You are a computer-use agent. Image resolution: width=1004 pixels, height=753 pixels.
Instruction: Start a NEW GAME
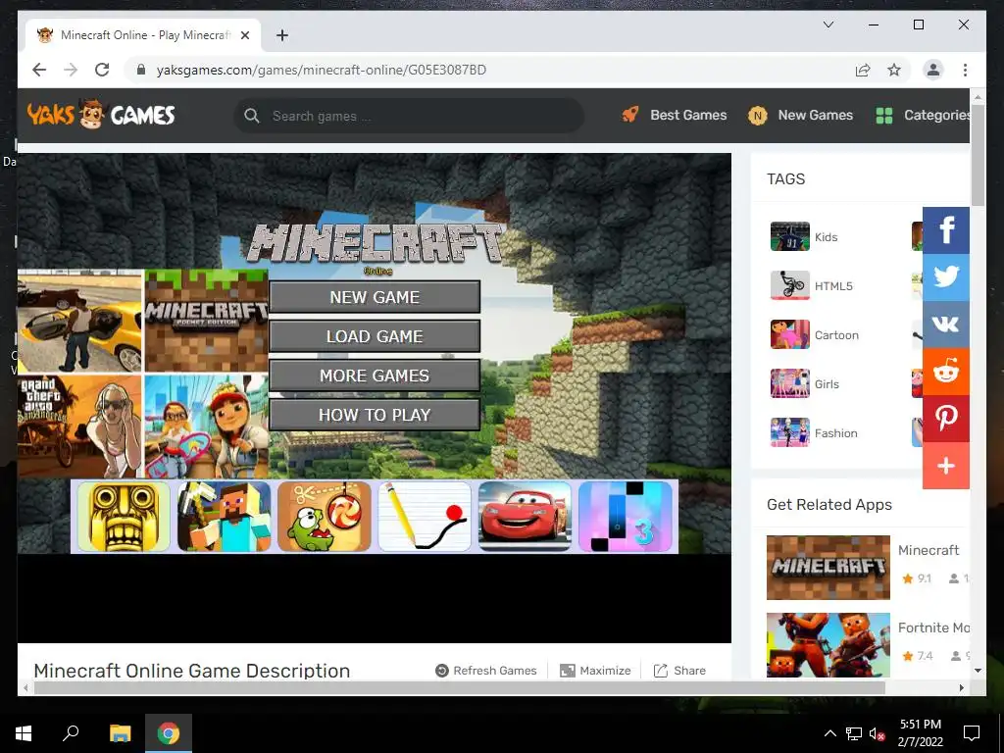[x=375, y=297]
